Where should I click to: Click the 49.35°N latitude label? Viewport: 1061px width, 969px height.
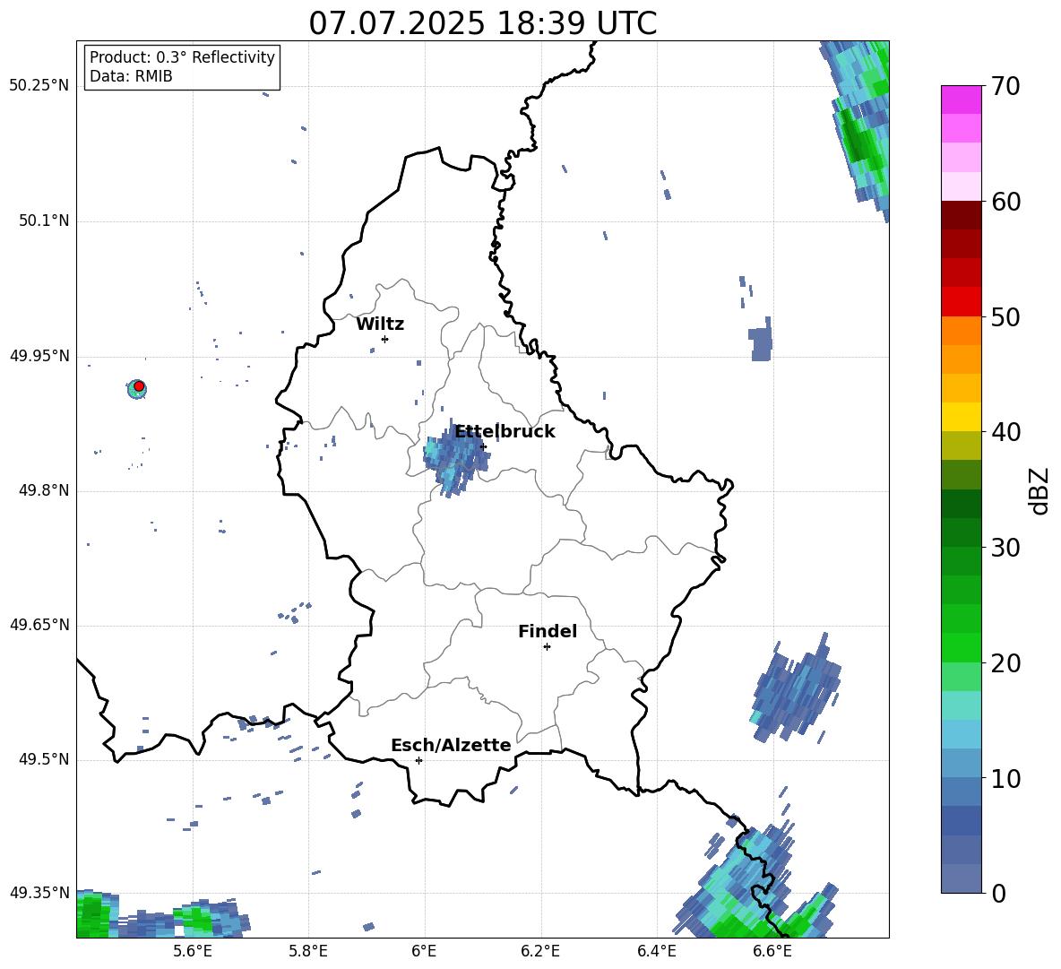tap(39, 893)
